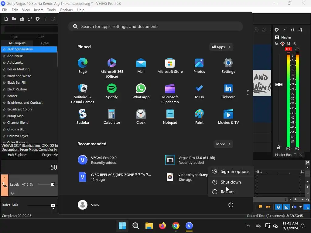This screenshot has height=233, width=311.
Task: Click the track Level slider handle
Action: click(53, 184)
